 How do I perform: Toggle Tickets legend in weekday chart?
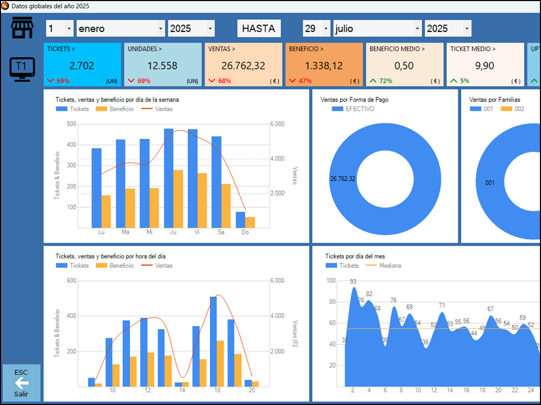72,109
